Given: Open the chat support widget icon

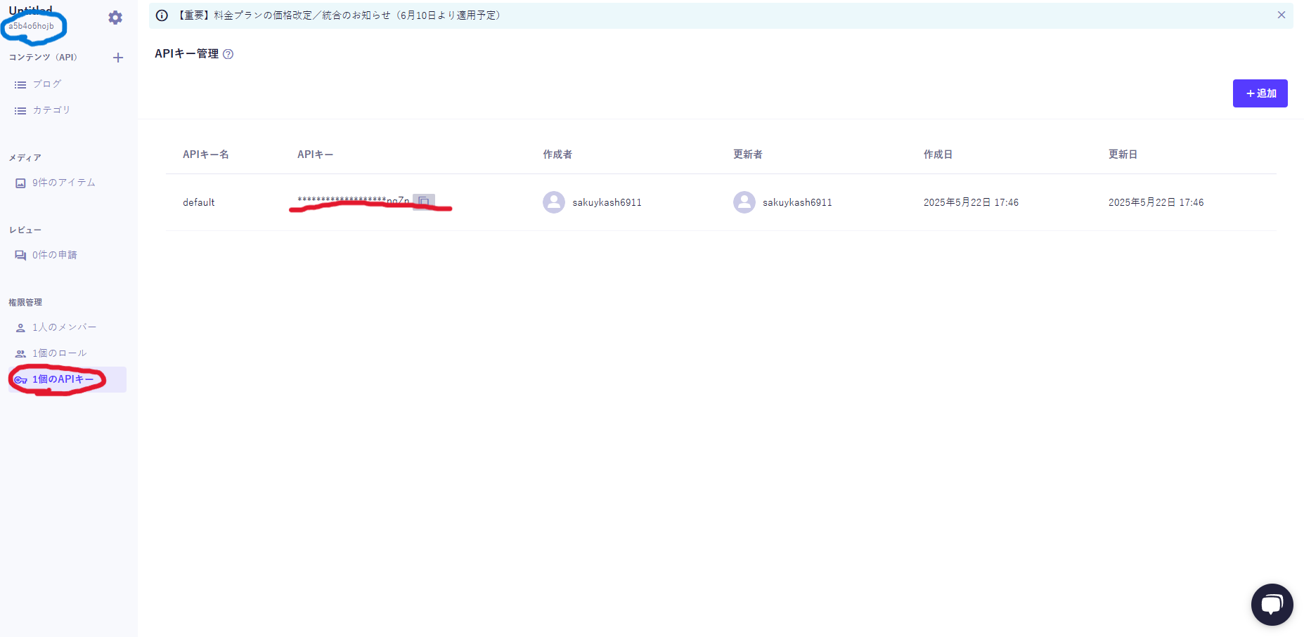Looking at the screenshot, I should 1272,604.
